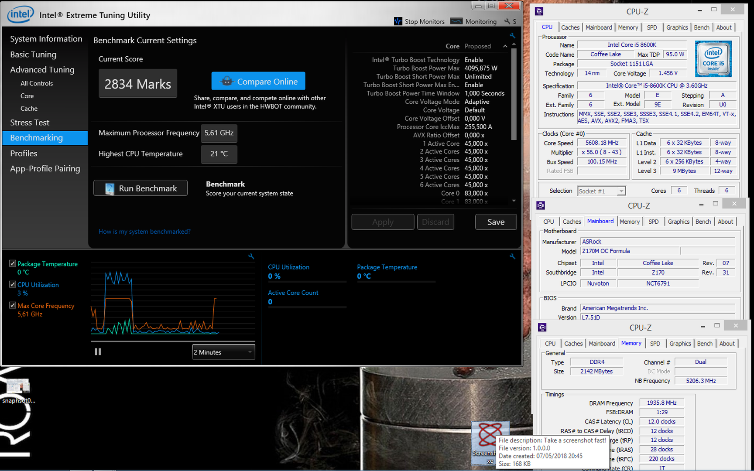The height and width of the screenshot is (471, 754).
Task: Open App-Profile Pairing section
Action: coord(45,169)
